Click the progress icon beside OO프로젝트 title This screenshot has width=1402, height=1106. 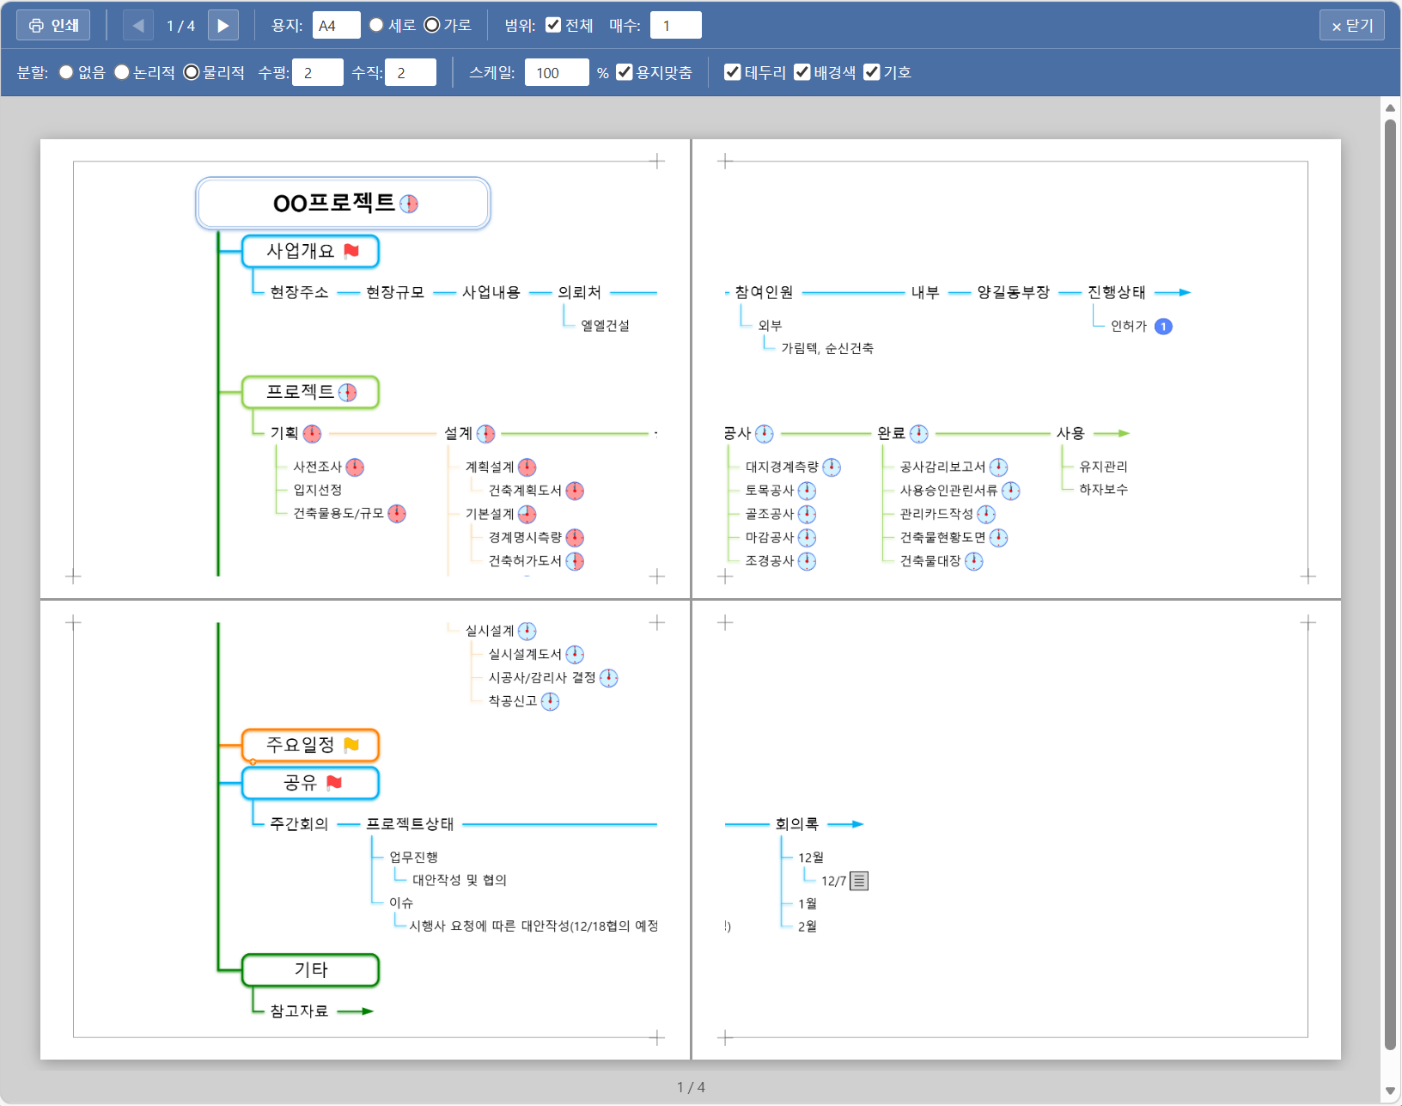pos(409,204)
